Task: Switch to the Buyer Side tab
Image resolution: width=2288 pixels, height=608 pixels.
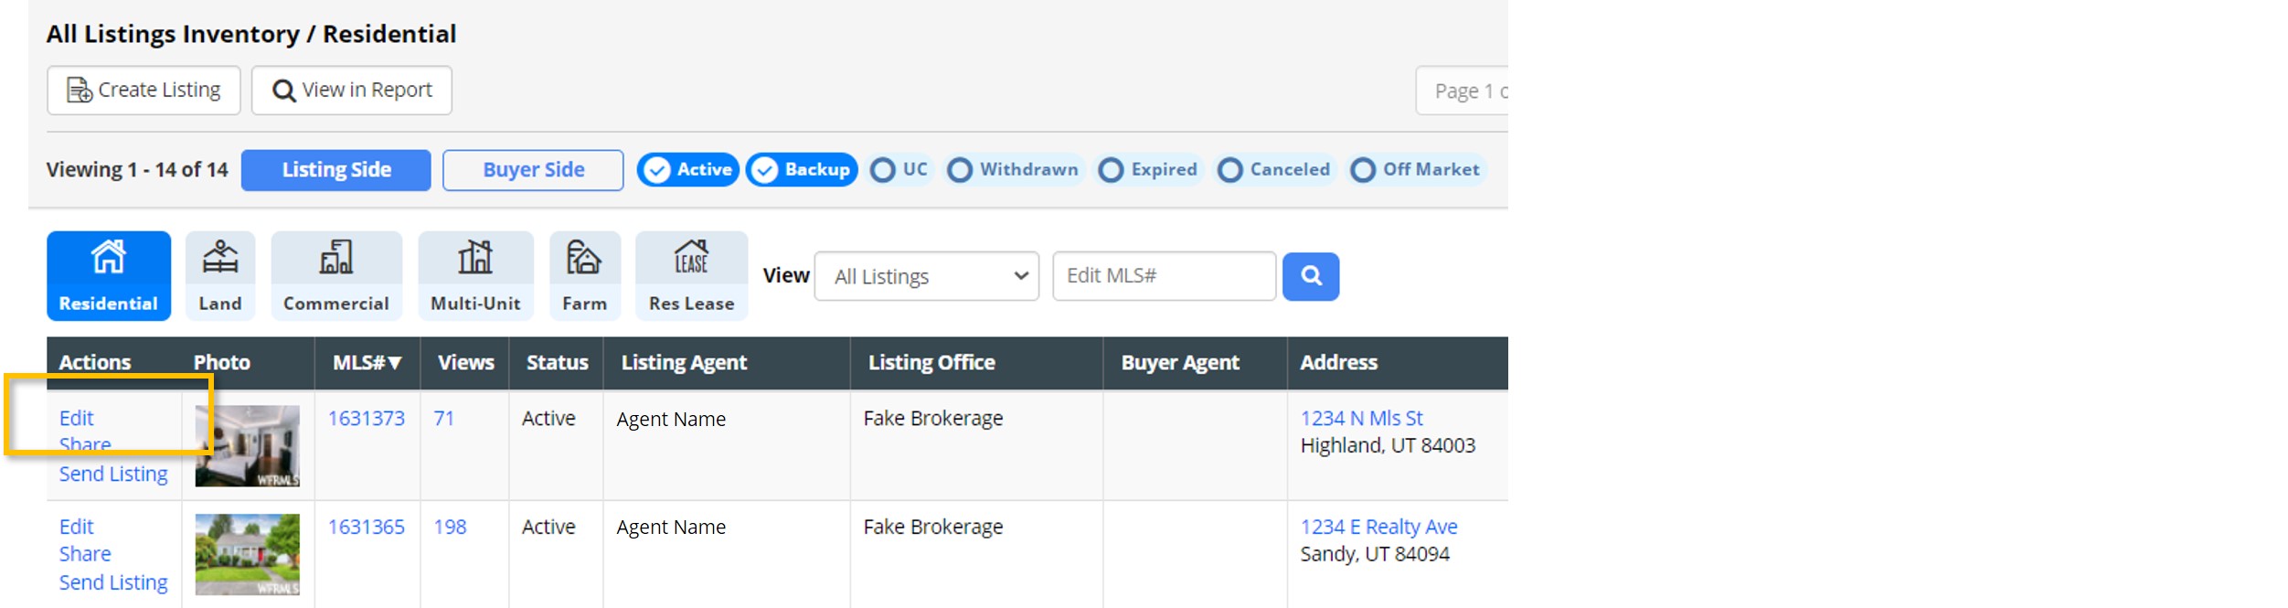Action: [x=533, y=170]
